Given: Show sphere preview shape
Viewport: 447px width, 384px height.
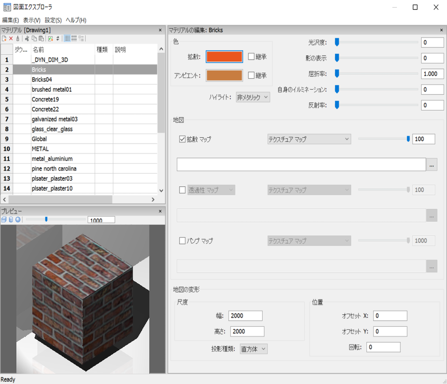Looking at the screenshot, I should (18, 220).
